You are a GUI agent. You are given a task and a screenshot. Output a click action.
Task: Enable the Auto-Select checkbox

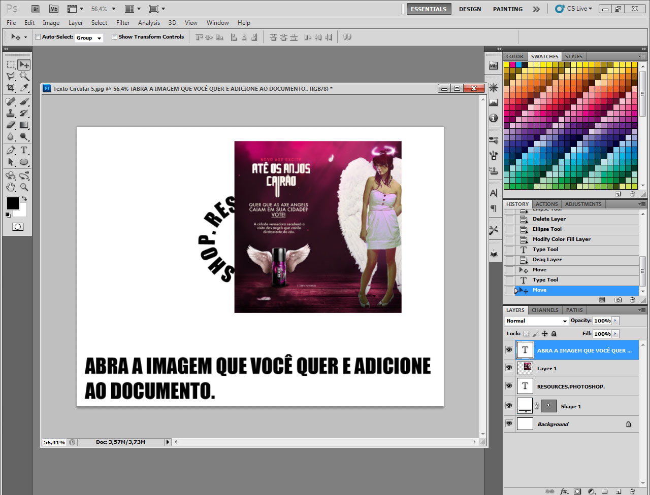(38, 37)
